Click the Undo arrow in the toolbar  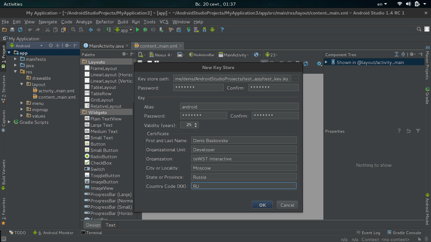pos(30,30)
